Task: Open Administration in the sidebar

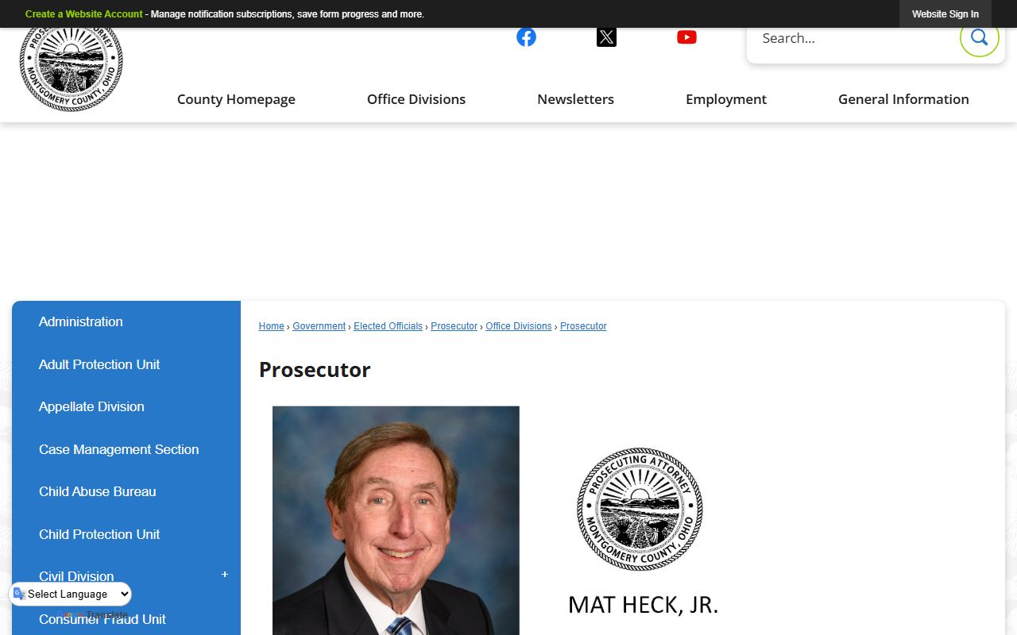Action: click(x=126, y=322)
